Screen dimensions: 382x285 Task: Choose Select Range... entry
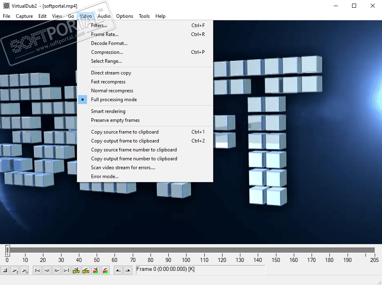(x=145, y=61)
